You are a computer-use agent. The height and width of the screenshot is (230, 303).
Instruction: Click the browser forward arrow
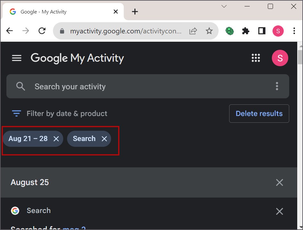(x=25, y=31)
